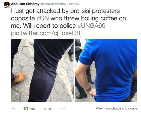Click the @abdallahelshamy handle
Image resolution: width=141 pixels, height=114 pixels.
pyautogui.click(x=53, y=4)
